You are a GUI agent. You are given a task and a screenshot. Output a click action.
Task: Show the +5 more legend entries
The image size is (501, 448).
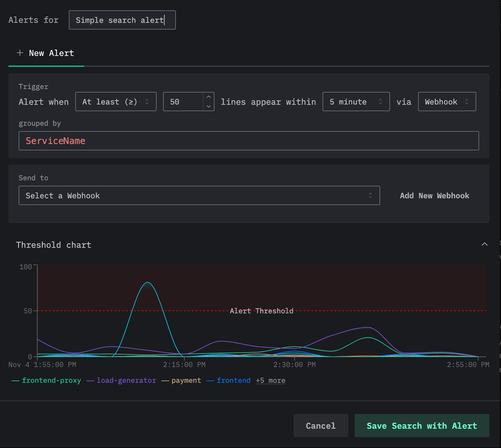(x=270, y=381)
